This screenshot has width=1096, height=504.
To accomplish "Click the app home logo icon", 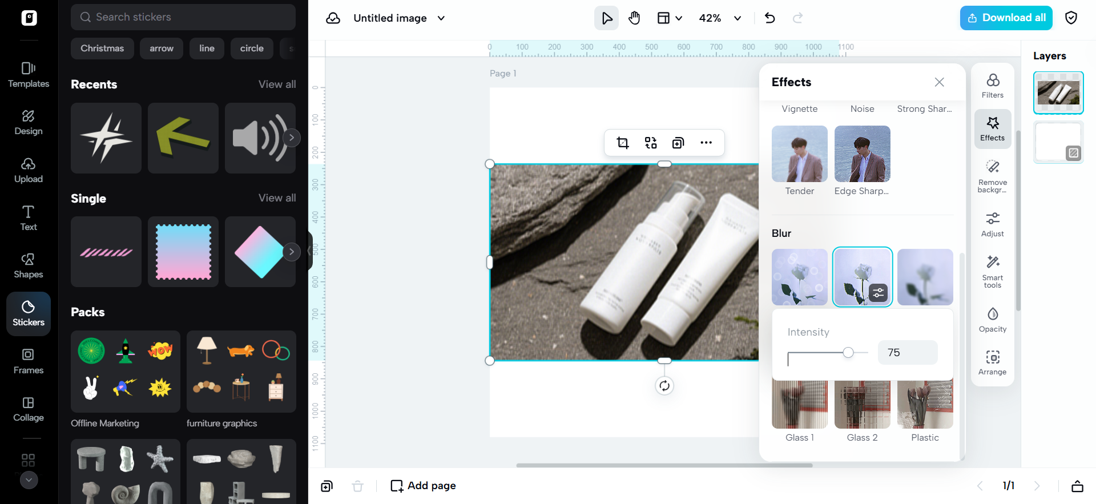I will 29,18.
